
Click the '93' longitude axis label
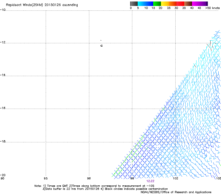tap(46, 178)
